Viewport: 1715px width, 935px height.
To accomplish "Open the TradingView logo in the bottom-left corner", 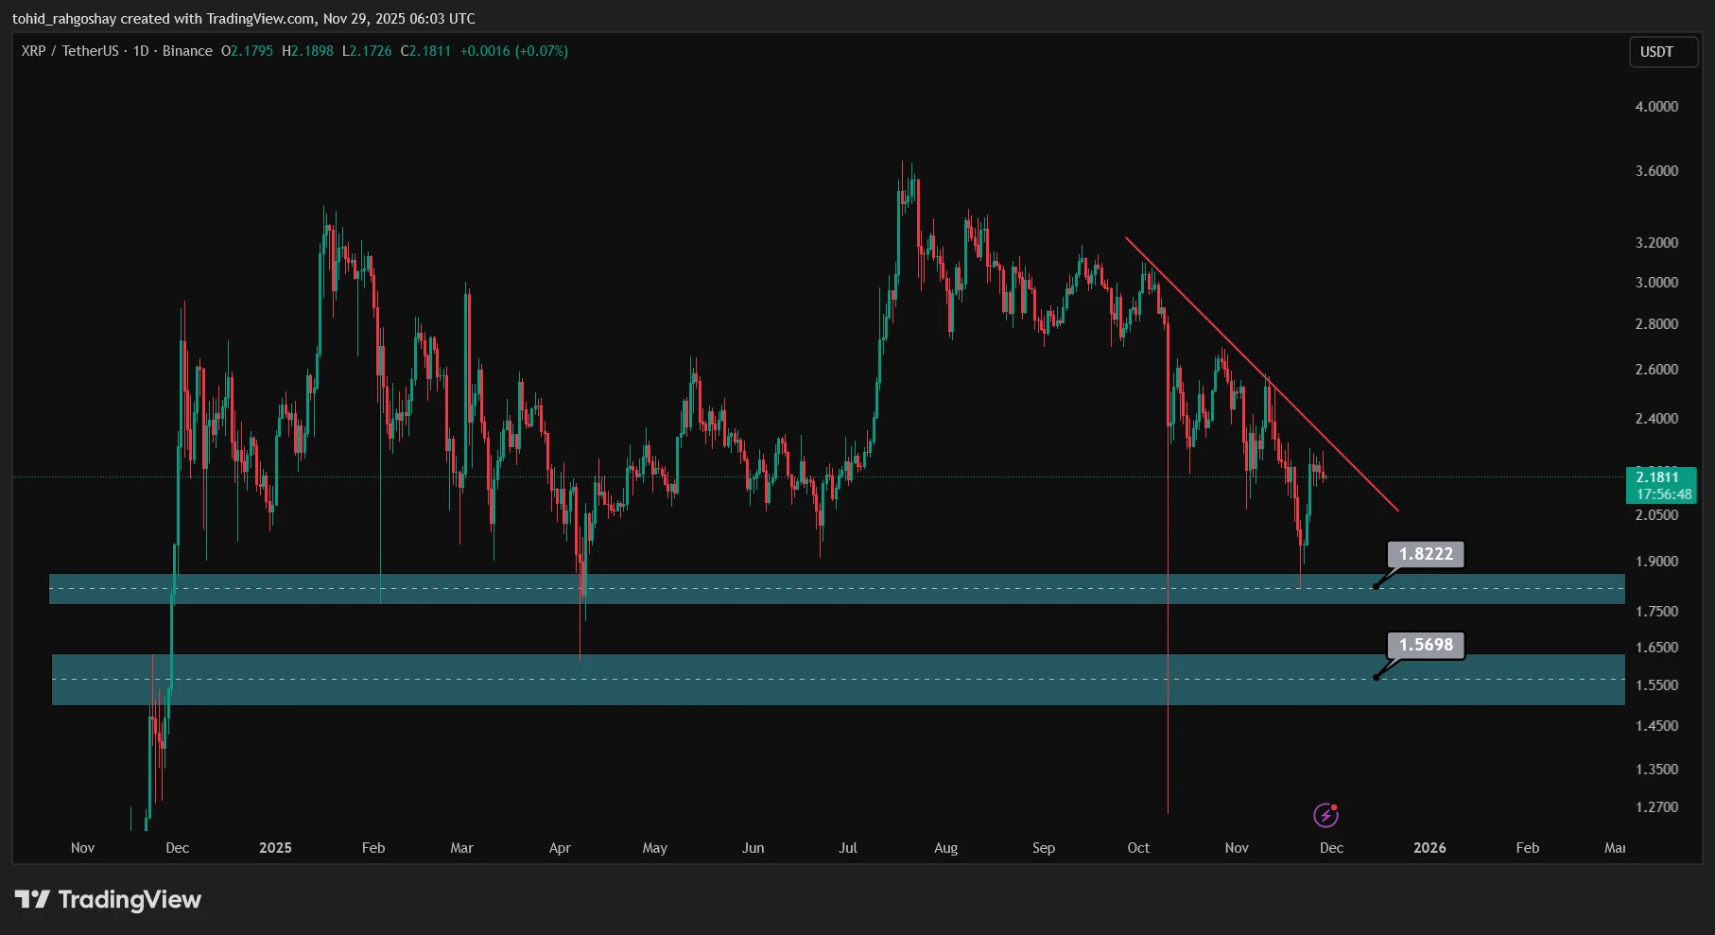I will [109, 900].
